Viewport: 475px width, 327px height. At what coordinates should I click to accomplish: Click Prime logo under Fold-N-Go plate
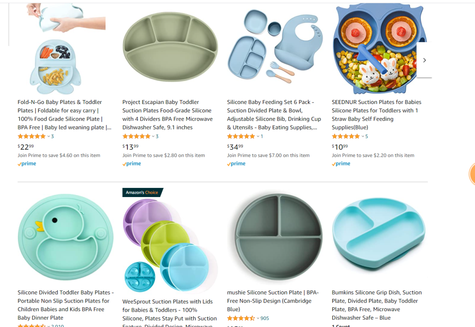27,164
